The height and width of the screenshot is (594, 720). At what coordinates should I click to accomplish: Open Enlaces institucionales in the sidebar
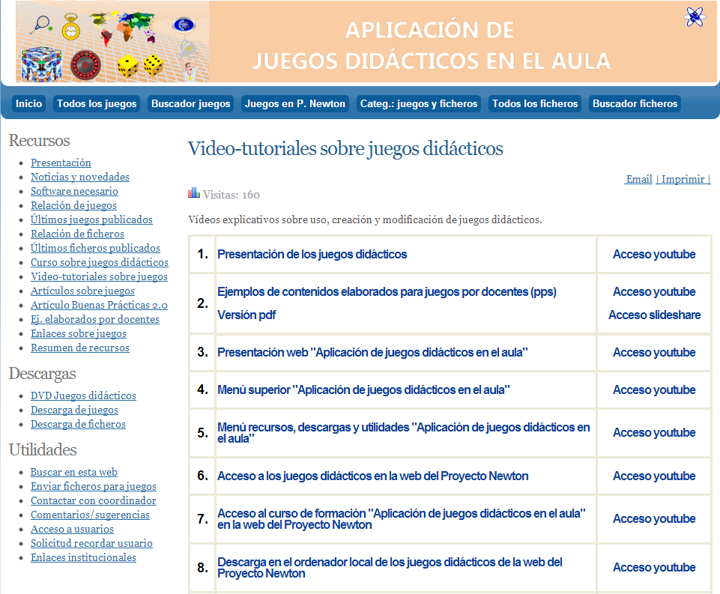click(83, 557)
